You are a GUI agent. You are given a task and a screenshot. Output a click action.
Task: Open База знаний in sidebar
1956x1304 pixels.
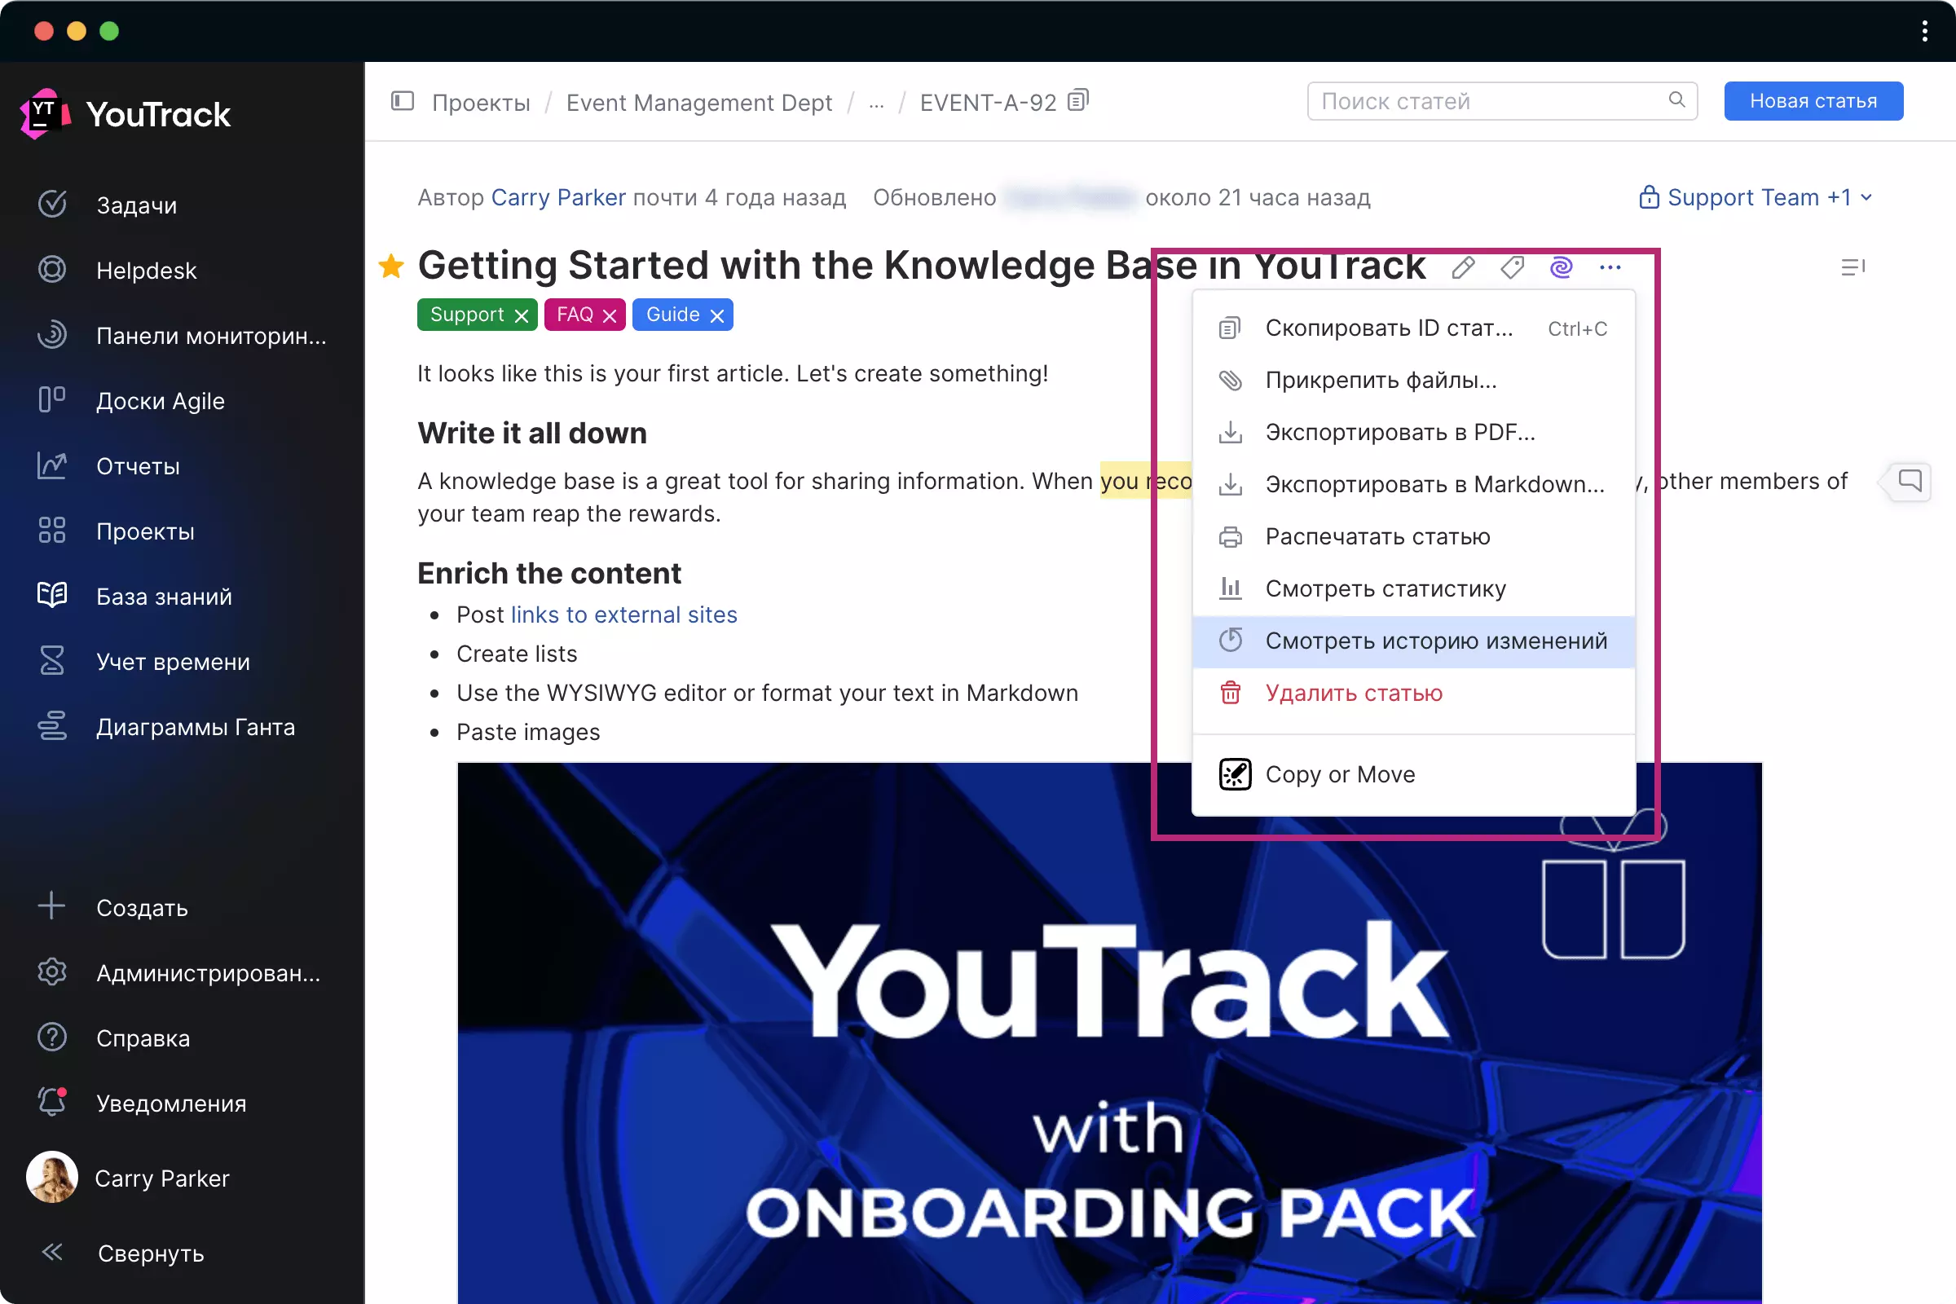click(164, 597)
